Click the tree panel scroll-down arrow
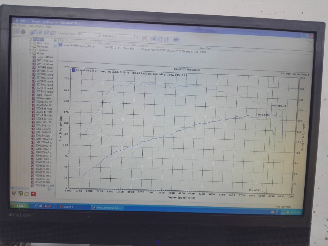Screen dimensions: 328x246 click(53, 185)
